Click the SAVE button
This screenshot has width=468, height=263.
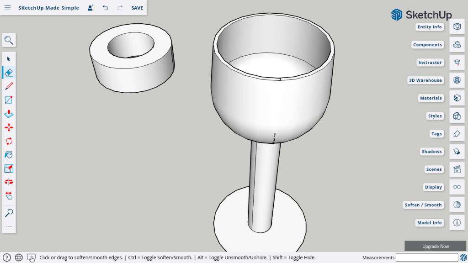coord(137,8)
